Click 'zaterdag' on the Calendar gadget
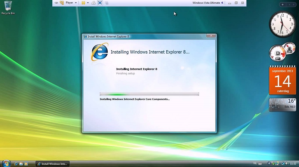This screenshot has height=167, width=299. (x=283, y=91)
